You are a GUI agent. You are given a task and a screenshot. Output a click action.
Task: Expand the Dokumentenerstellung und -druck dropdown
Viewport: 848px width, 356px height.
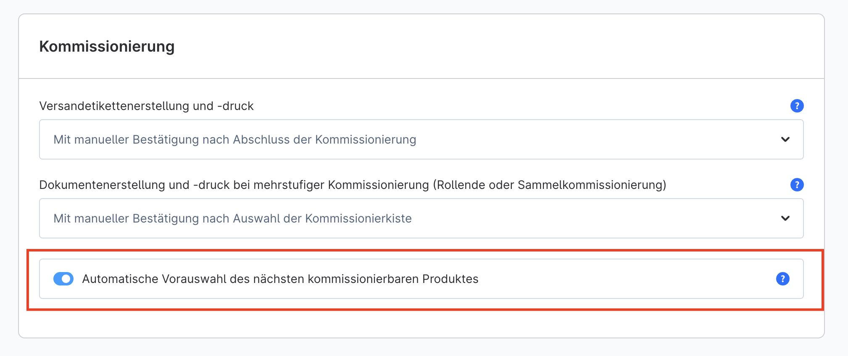tap(421, 218)
